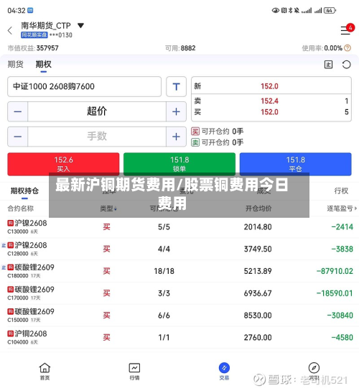Tap the battery indicator in status bar
The height and width of the screenshot is (391, 359).
[x=330, y=11]
